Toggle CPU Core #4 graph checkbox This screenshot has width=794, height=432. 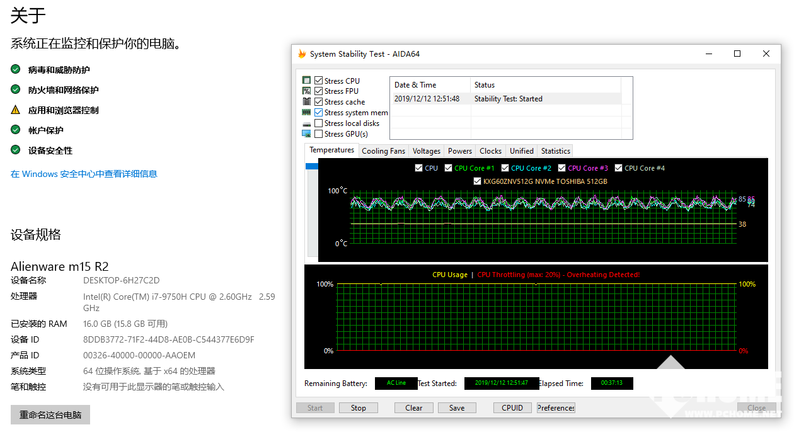[619, 168]
